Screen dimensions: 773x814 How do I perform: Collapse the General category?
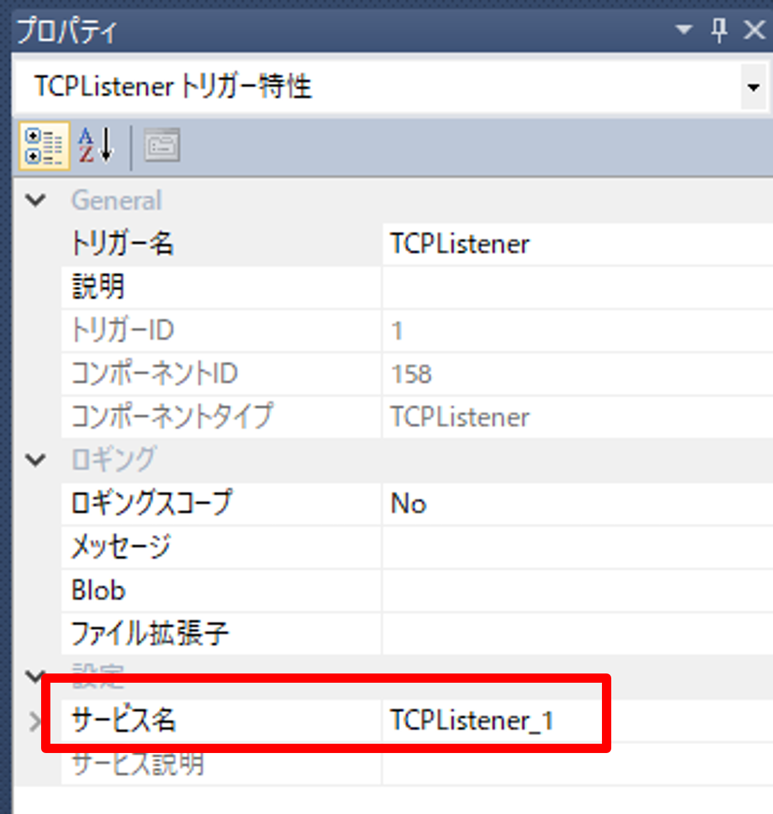pyautogui.click(x=35, y=200)
